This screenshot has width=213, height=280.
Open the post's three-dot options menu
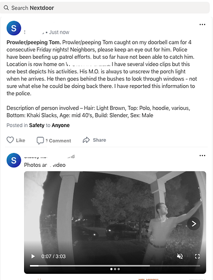[202, 25]
